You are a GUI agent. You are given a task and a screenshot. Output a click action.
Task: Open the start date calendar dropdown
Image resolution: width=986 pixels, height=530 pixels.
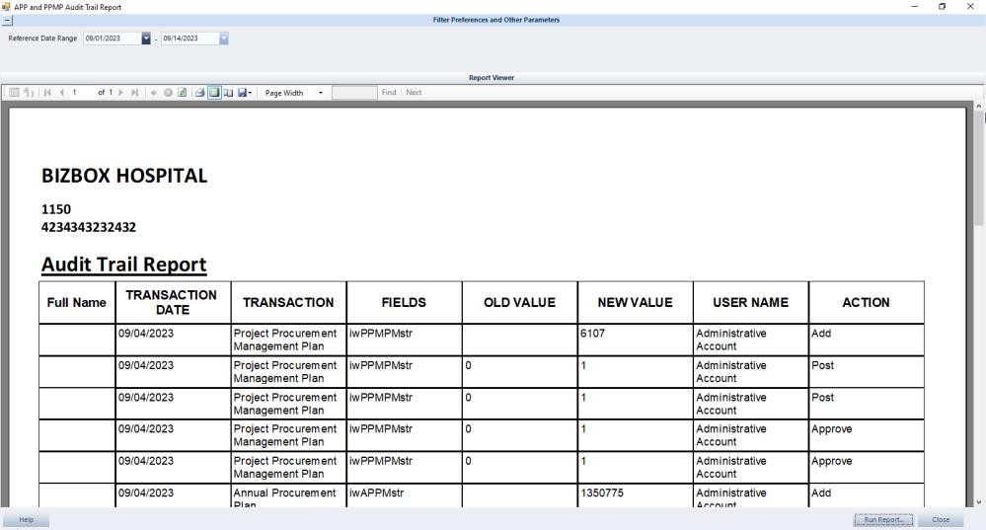click(146, 38)
